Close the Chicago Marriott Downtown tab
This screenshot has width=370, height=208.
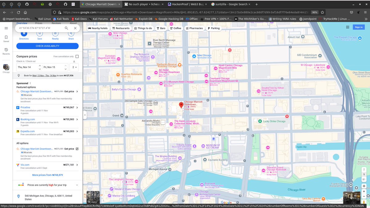119,4
